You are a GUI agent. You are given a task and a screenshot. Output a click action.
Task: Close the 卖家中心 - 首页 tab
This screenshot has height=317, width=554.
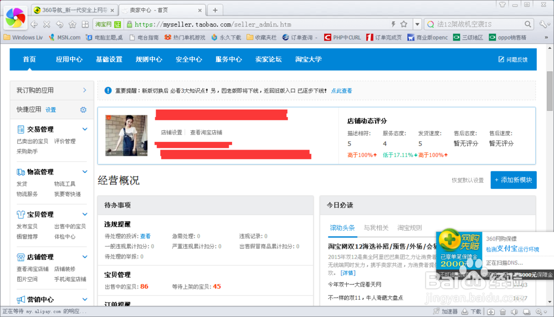200,10
